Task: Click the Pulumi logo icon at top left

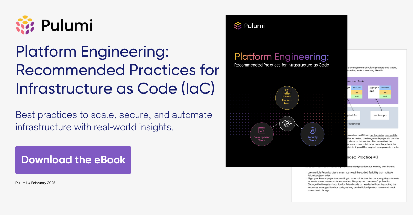Action: pyautogui.click(x=25, y=25)
